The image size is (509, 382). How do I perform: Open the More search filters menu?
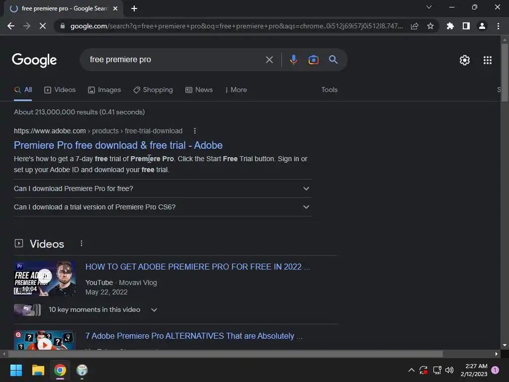pyautogui.click(x=236, y=90)
